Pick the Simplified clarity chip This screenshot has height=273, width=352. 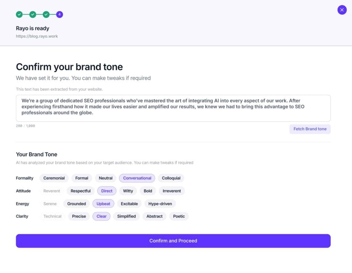[126, 216]
